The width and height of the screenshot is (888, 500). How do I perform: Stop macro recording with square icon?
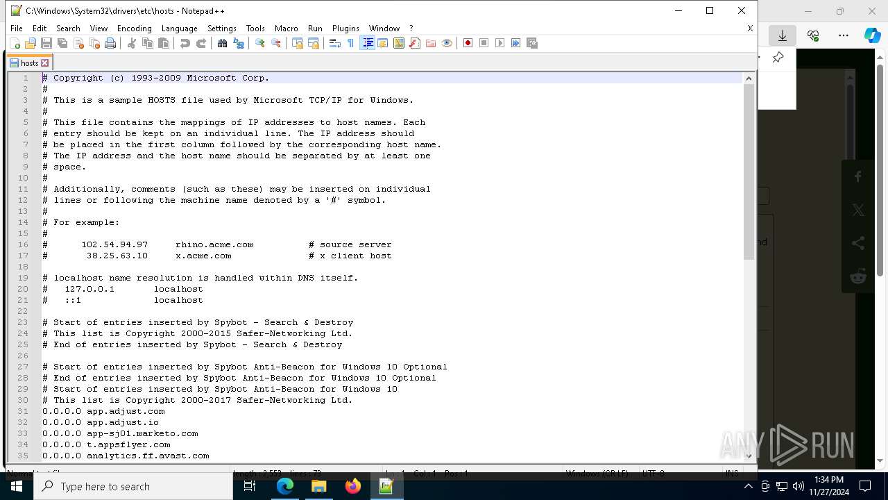pos(484,43)
